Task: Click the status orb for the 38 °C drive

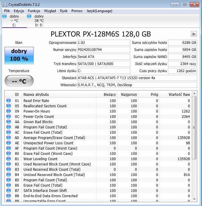Action: (x=29, y=16)
